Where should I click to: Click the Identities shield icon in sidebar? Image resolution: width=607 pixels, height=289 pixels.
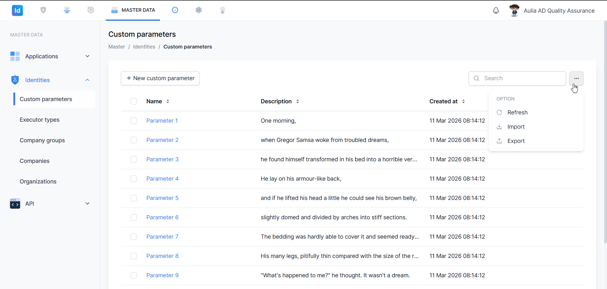tap(15, 80)
